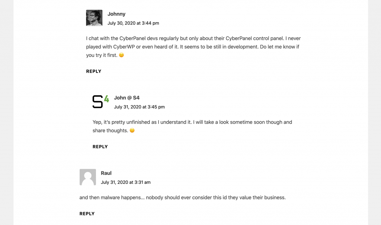The image size is (381, 225).
Task: Reply to Raul's malware comment
Action: point(87,214)
